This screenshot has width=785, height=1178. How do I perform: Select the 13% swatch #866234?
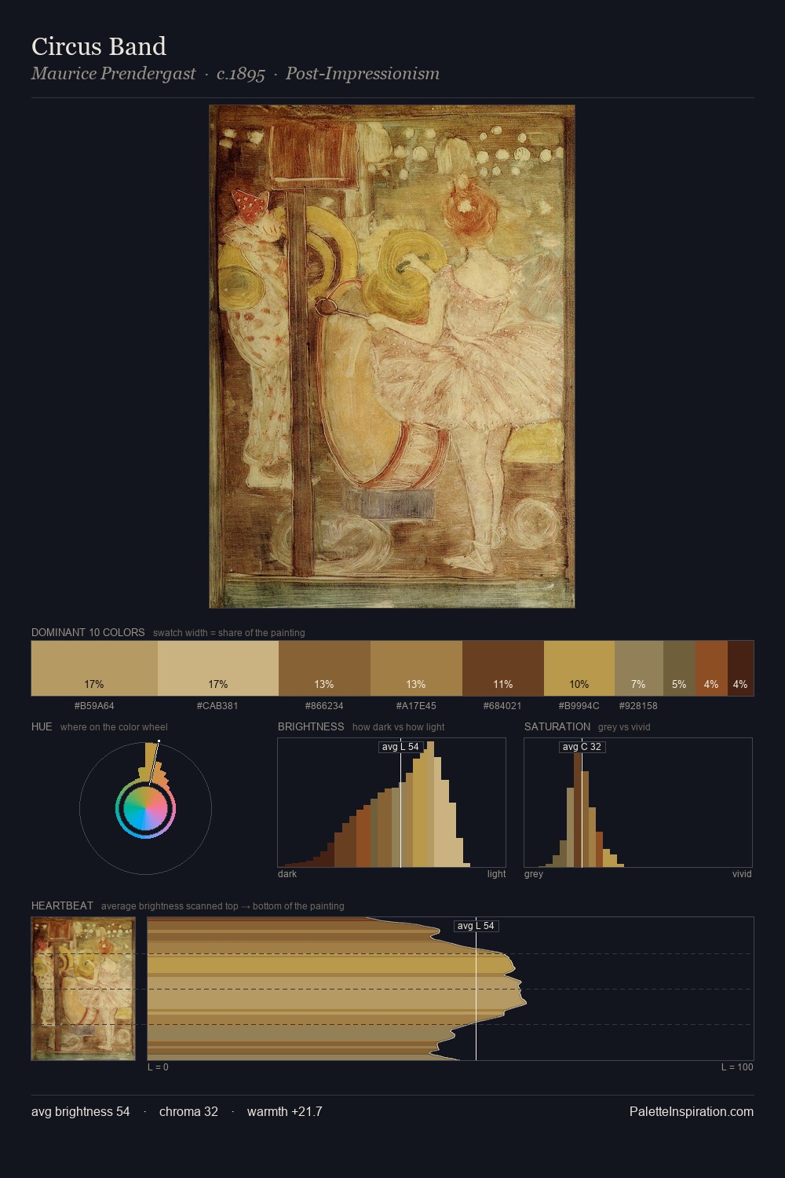[x=324, y=668]
